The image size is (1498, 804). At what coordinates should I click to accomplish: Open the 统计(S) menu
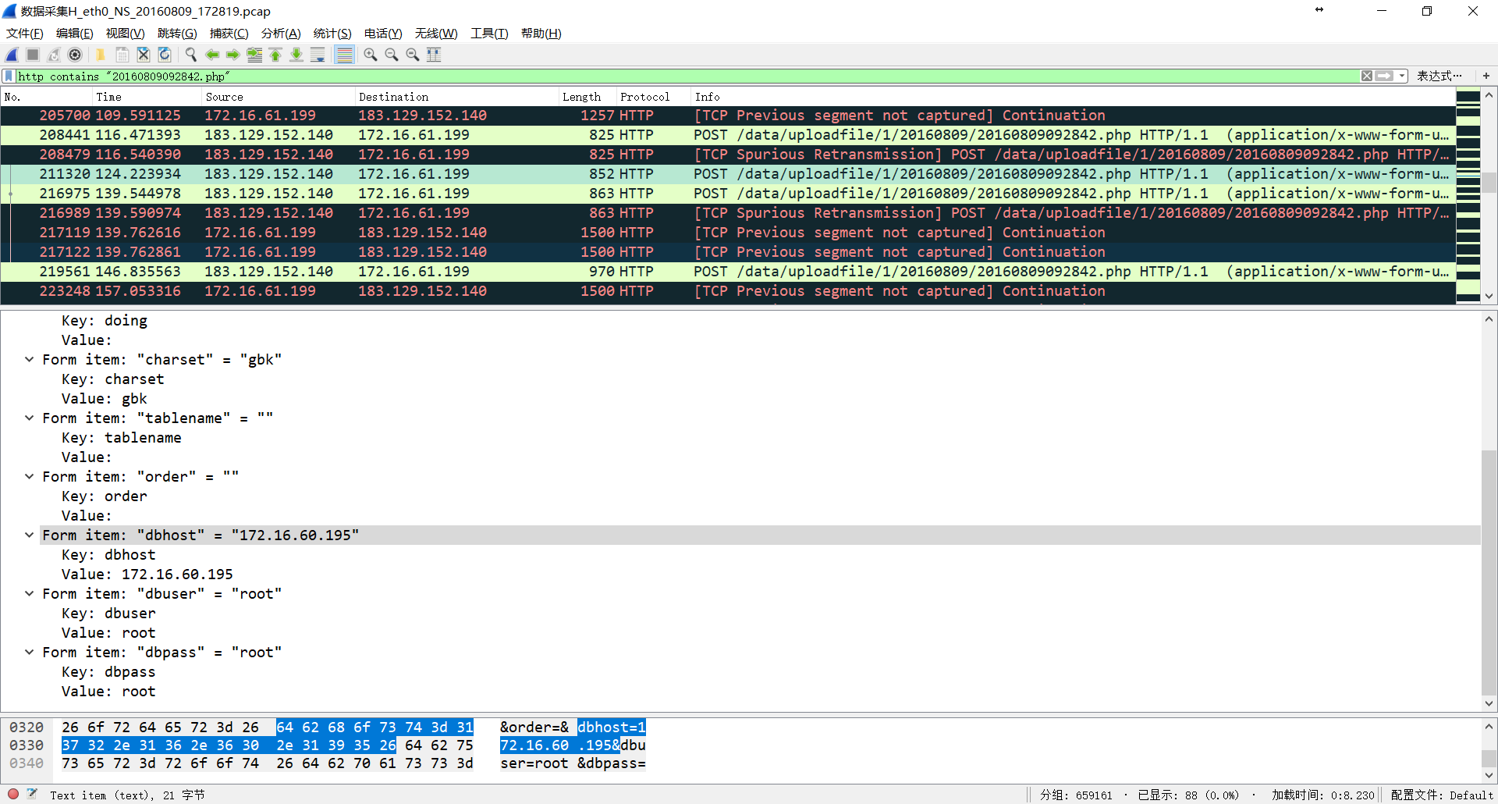[332, 34]
